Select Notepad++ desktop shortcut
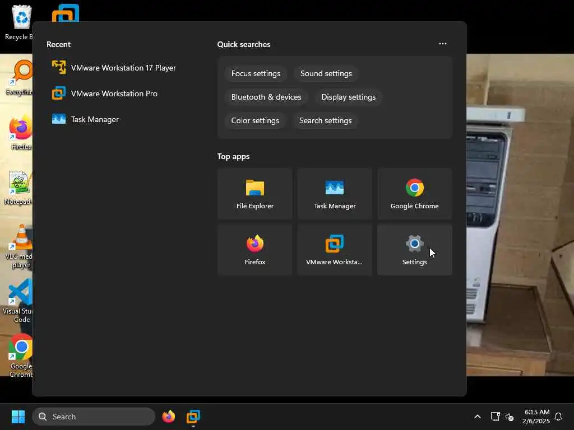Screen dimensions: 574x430 coord(19,187)
